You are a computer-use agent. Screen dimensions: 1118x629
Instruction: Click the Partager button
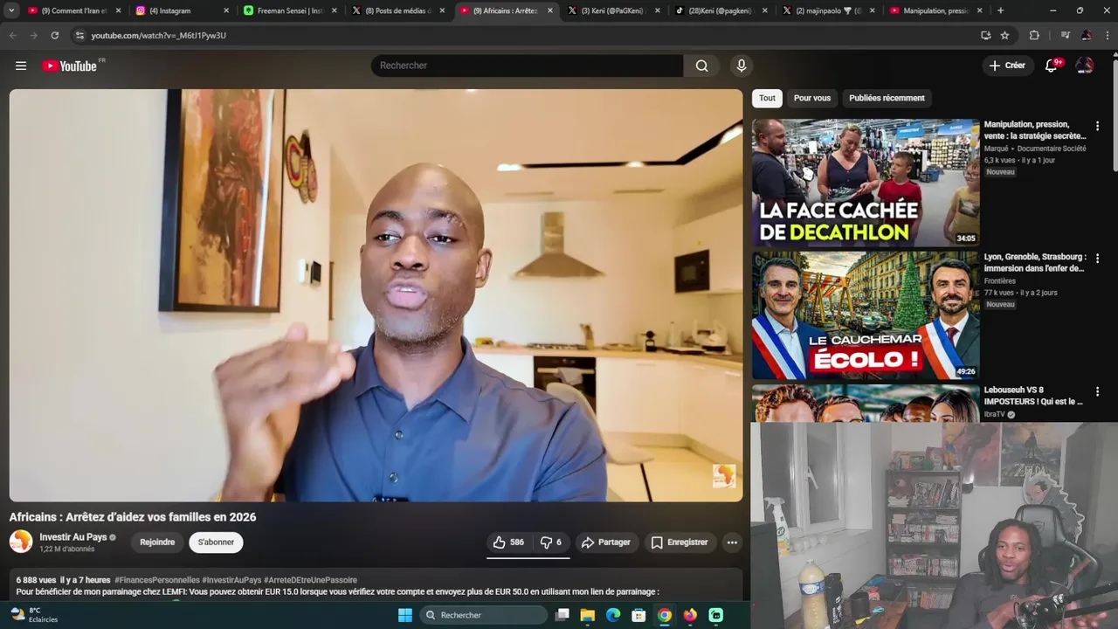coord(606,543)
